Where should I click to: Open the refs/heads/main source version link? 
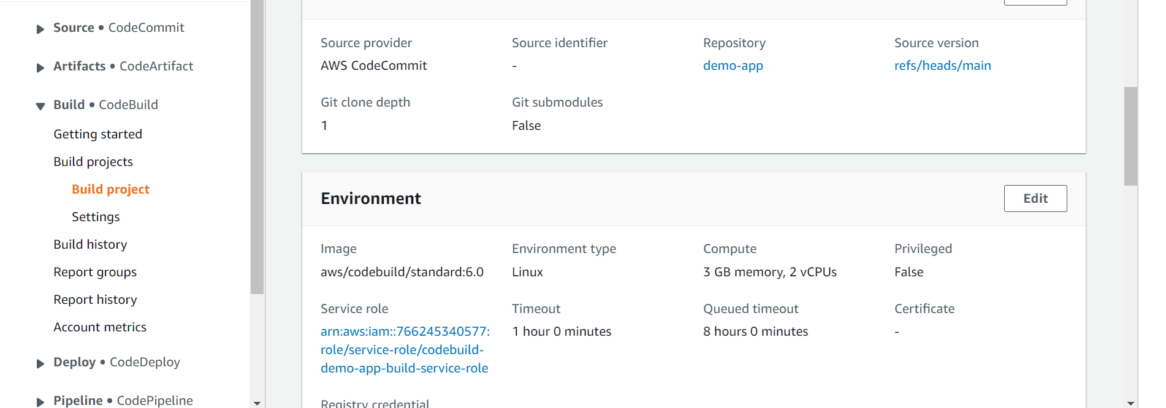942,66
